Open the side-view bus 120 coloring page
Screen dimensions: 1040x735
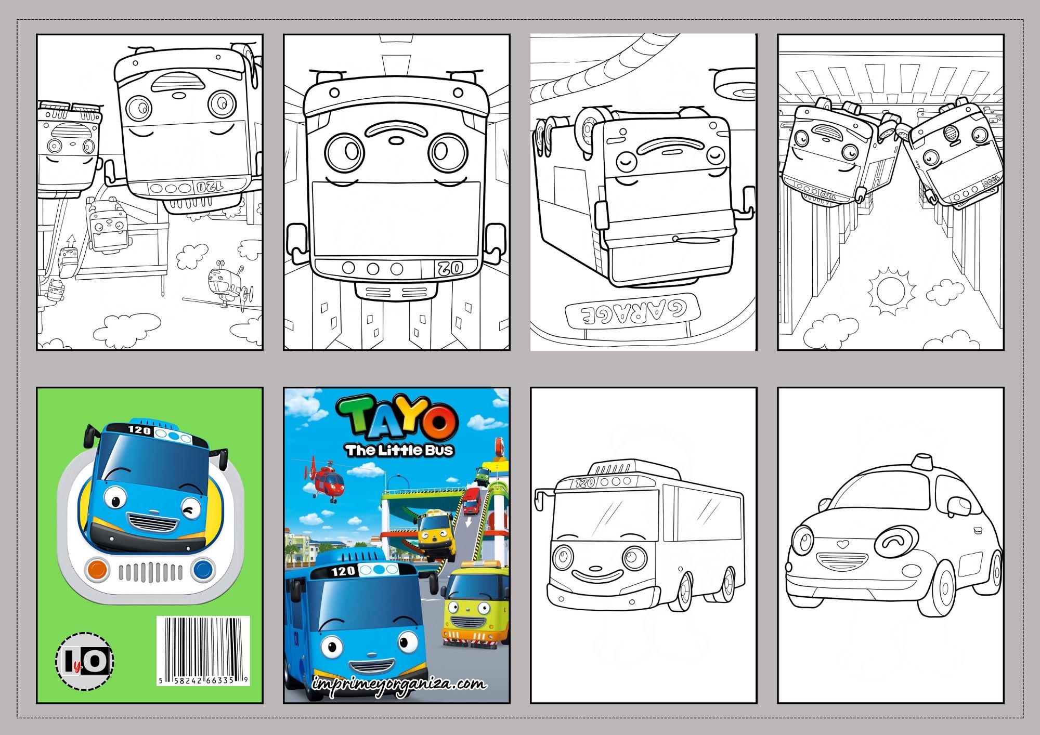click(x=643, y=545)
